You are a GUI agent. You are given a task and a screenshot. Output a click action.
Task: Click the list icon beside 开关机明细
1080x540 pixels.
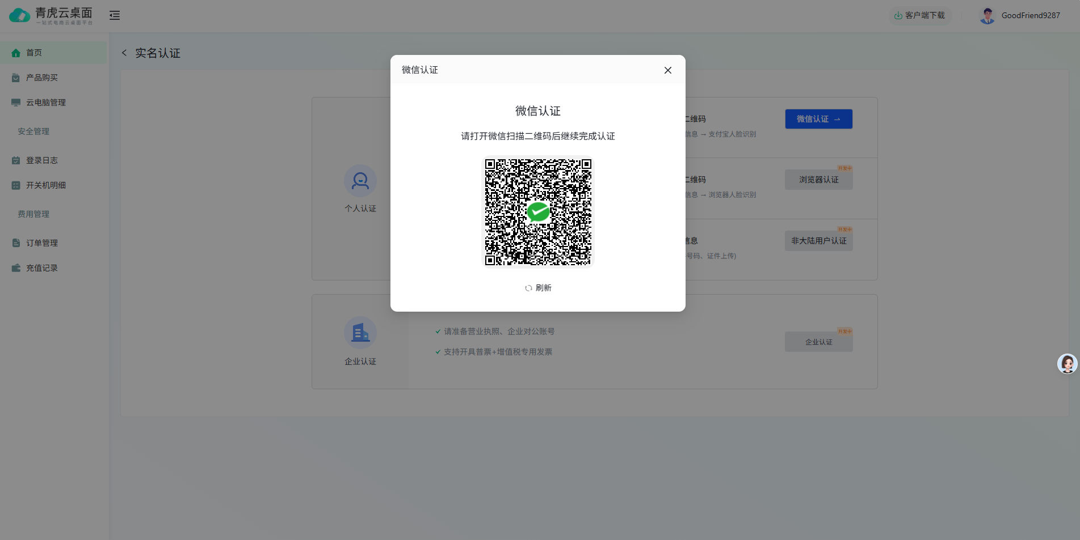click(16, 185)
